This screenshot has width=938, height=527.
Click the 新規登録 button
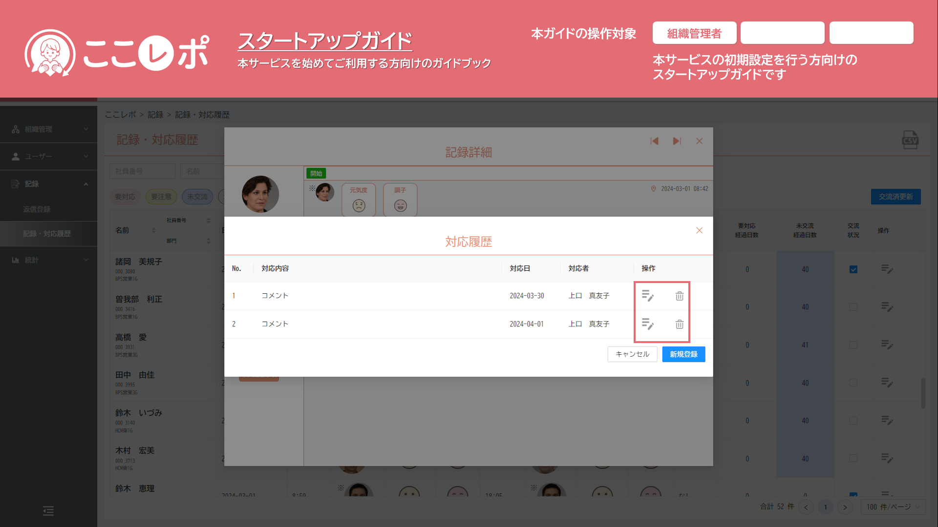[683, 354]
